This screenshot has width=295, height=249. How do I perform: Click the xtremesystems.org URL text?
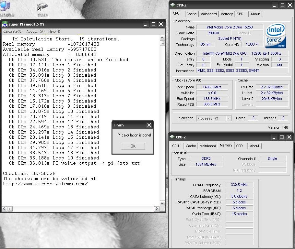45,184
